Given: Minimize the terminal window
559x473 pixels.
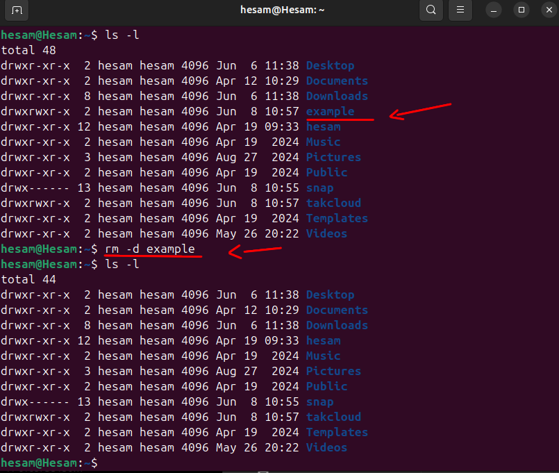Looking at the screenshot, I should coord(494,10).
